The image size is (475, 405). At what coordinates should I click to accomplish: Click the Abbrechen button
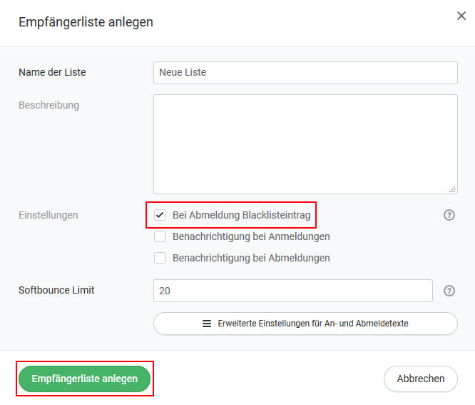pyautogui.click(x=421, y=379)
